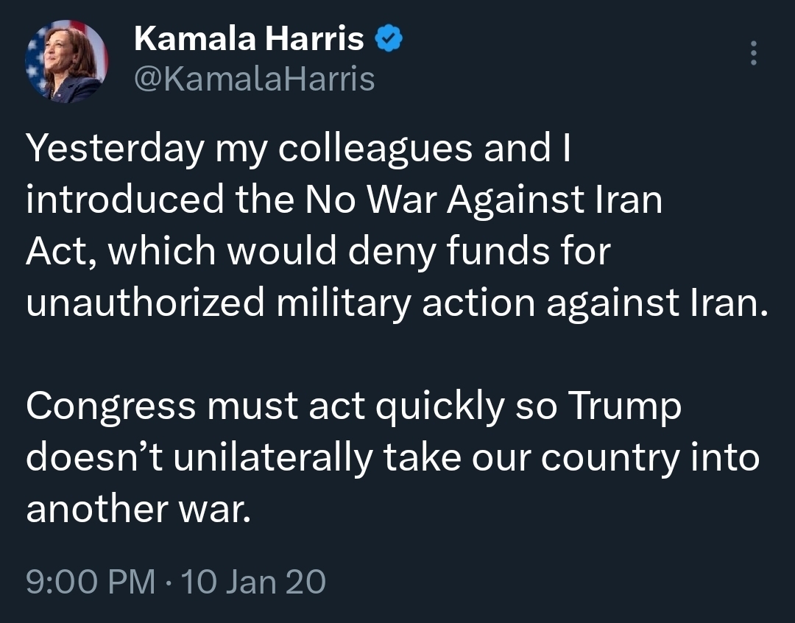Click the words "another war."

pyautogui.click(x=138, y=510)
